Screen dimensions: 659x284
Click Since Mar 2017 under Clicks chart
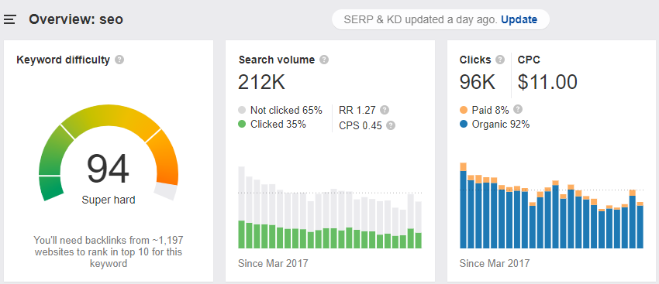tap(495, 263)
